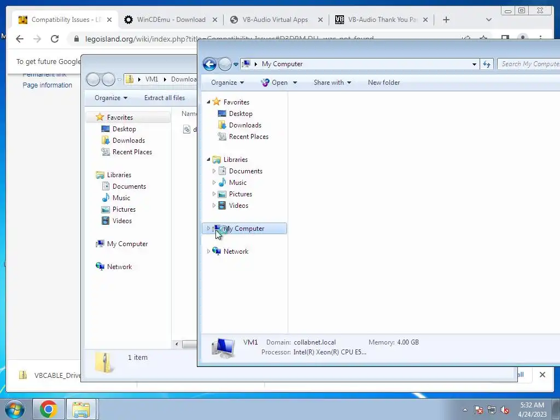Screen dimensions: 560x420
Task: Reload the Chrome page
Action: click(x=55, y=39)
